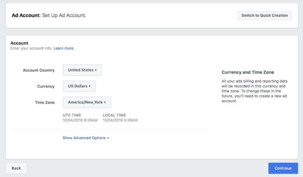Click the Switch to Quick Creation button
The height and width of the screenshot is (177, 303).
264,15
